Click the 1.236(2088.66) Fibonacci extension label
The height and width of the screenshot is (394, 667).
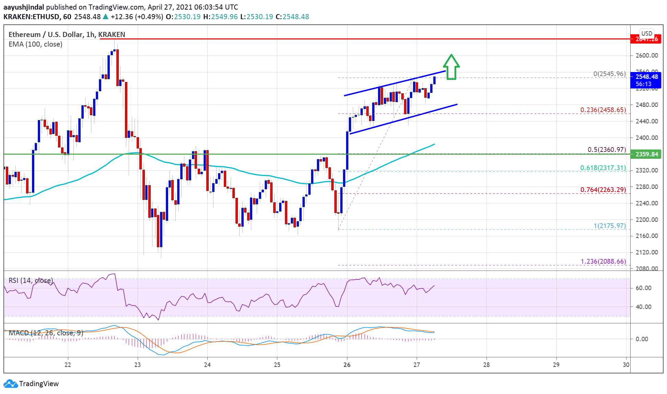click(603, 262)
